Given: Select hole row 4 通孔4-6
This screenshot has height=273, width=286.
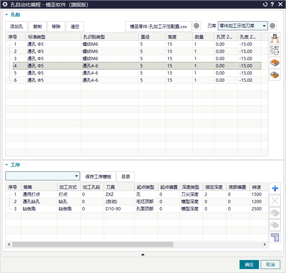Looking at the screenshot, I should click(137, 66).
